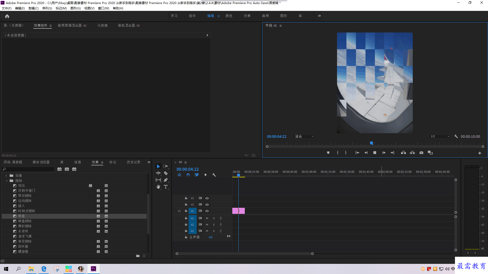The height and width of the screenshot is (274, 488).
Task: Switch to 历史记录 tab
Action: [x=133, y=162]
